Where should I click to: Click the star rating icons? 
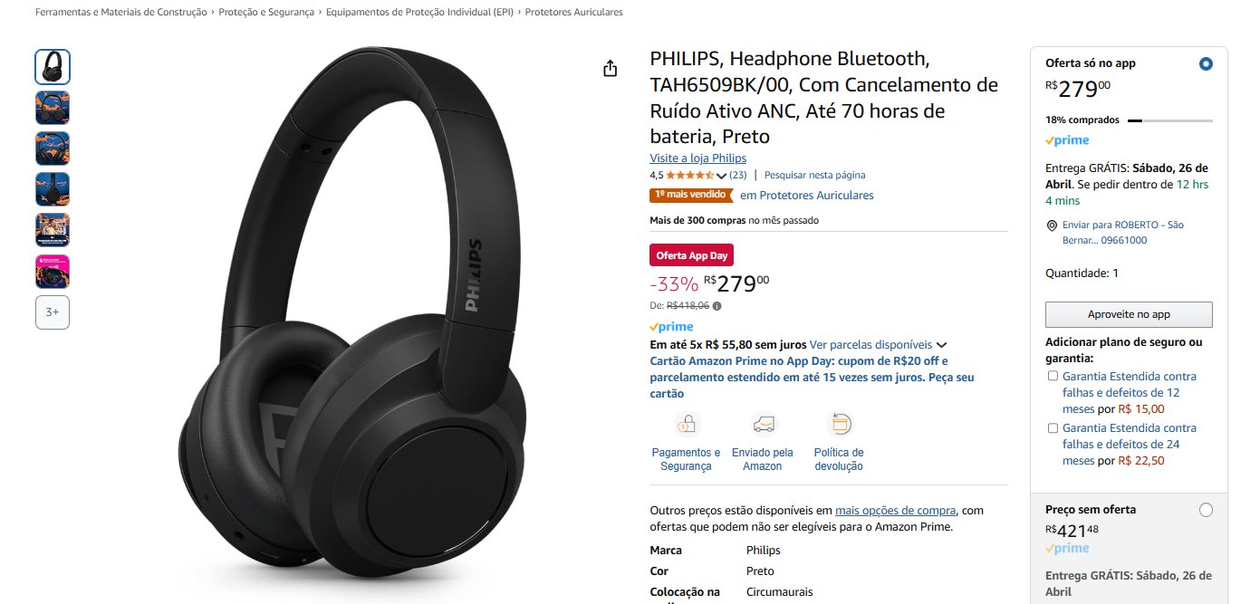tap(690, 175)
